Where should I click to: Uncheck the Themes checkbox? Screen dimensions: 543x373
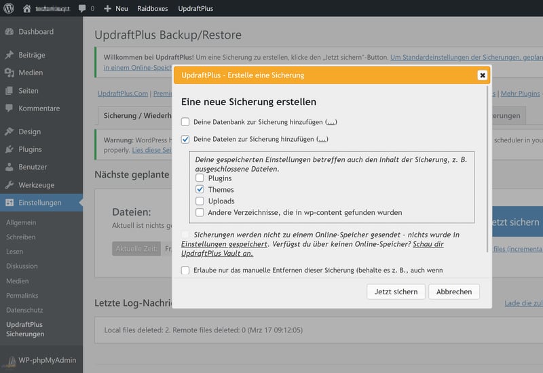click(200, 190)
